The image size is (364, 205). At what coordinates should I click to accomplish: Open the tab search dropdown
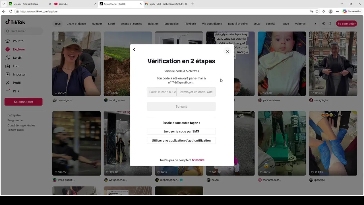coord(3,4)
